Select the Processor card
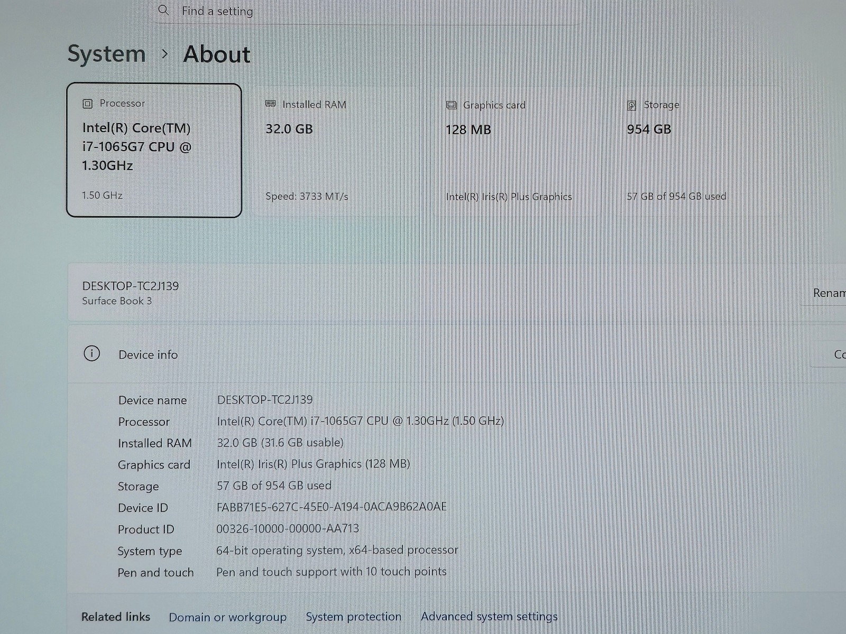This screenshot has width=846, height=634. (x=154, y=150)
